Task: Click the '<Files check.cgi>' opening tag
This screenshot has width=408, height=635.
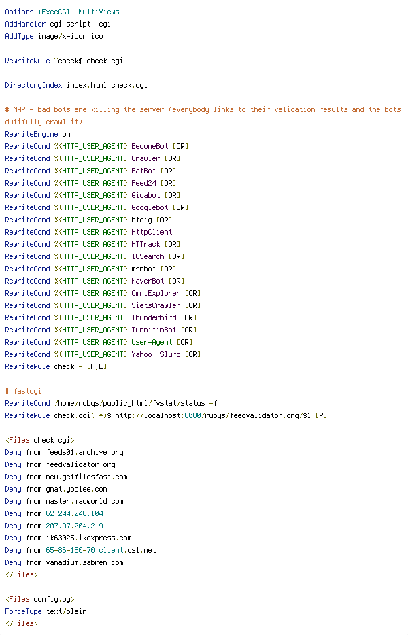Action: (x=39, y=440)
